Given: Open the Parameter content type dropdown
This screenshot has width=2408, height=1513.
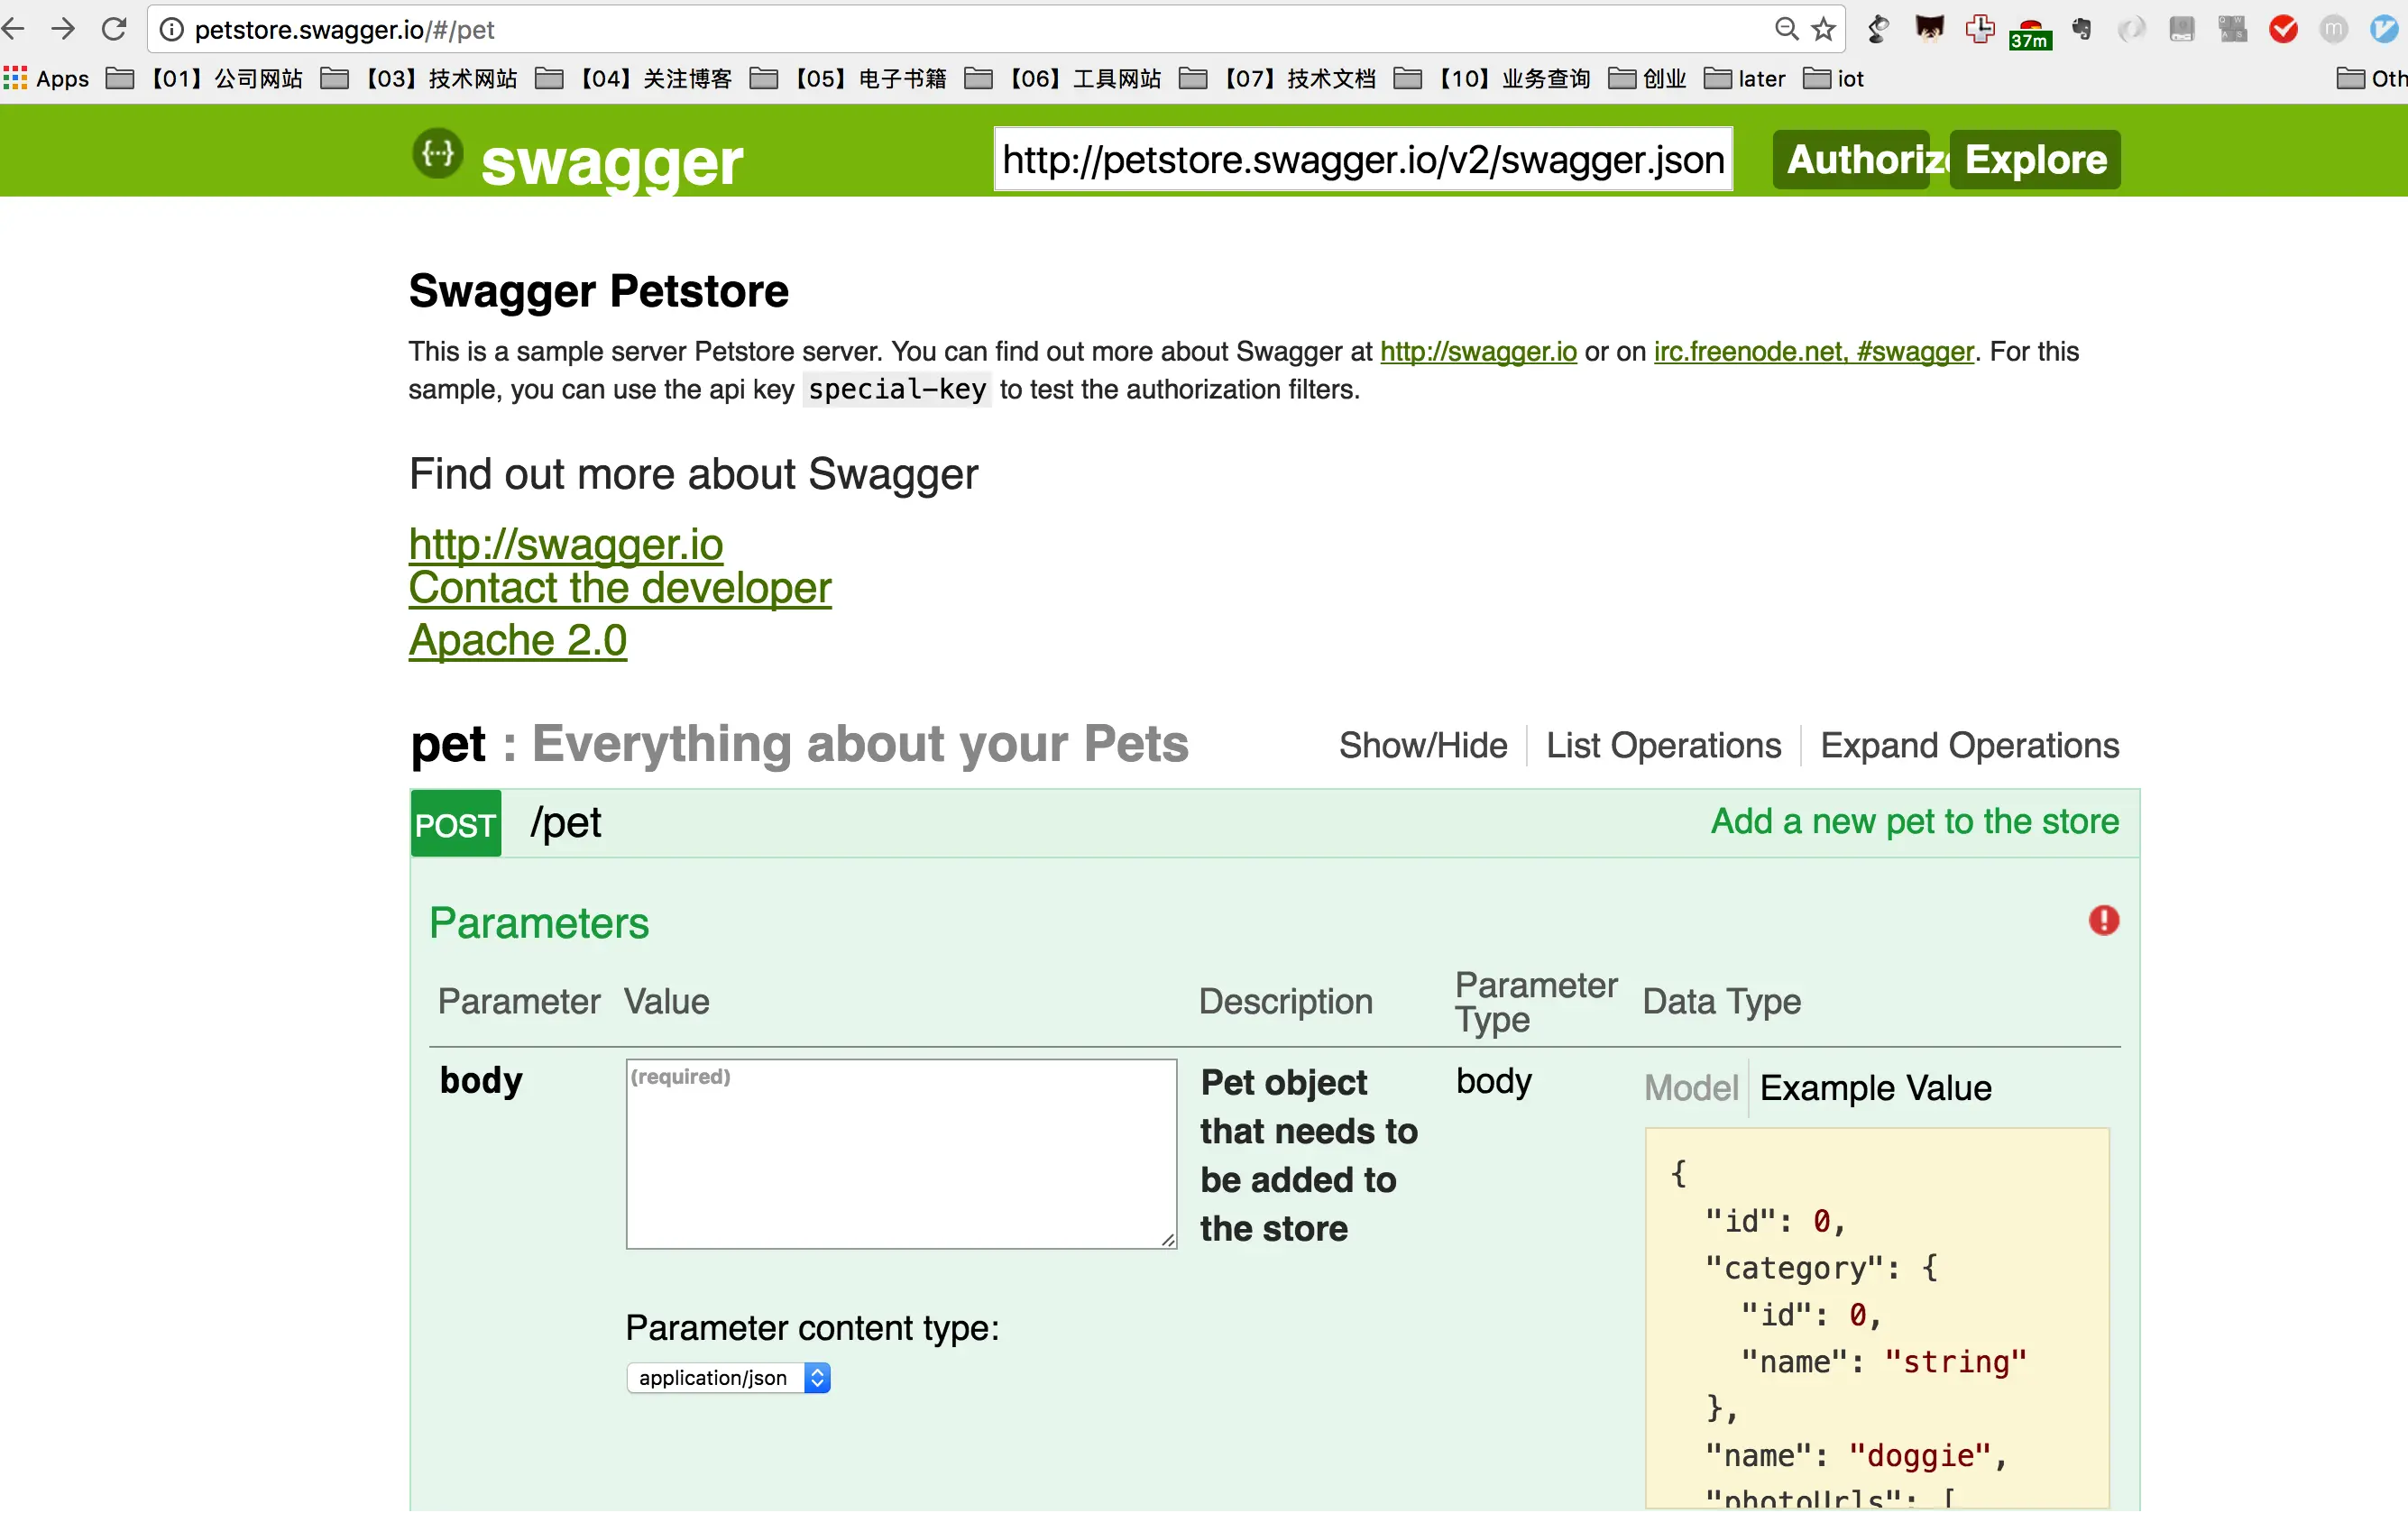Looking at the screenshot, I should coord(727,1377).
